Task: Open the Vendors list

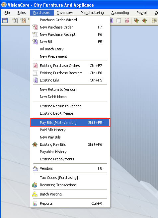Action: tap(70, 168)
